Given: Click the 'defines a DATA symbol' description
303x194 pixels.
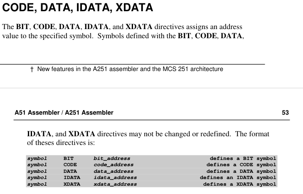Looking at the screenshot, I should (241, 171).
